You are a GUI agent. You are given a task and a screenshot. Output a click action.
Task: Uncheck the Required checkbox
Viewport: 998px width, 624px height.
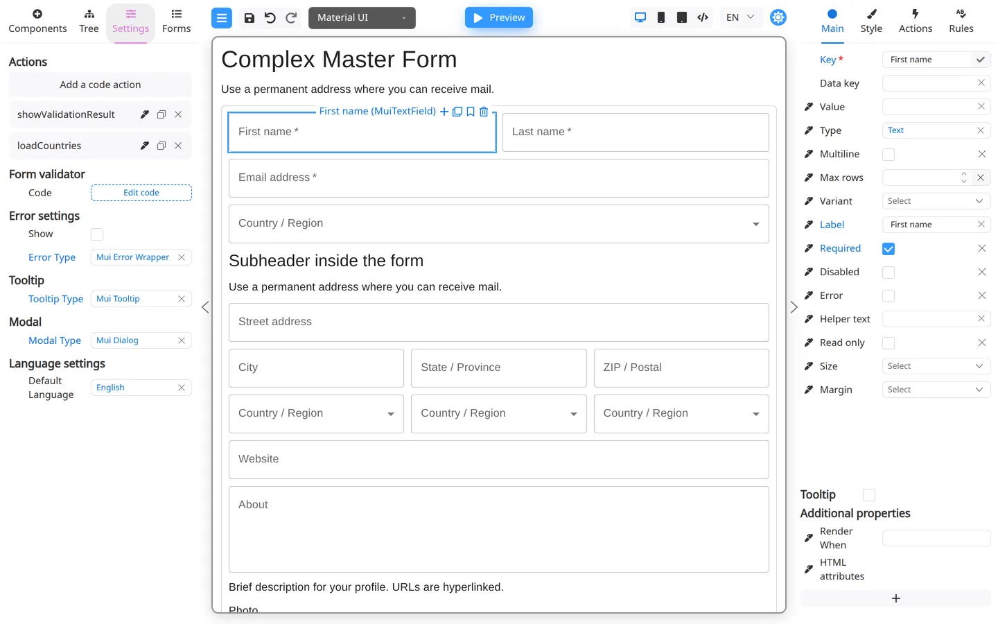(888, 249)
